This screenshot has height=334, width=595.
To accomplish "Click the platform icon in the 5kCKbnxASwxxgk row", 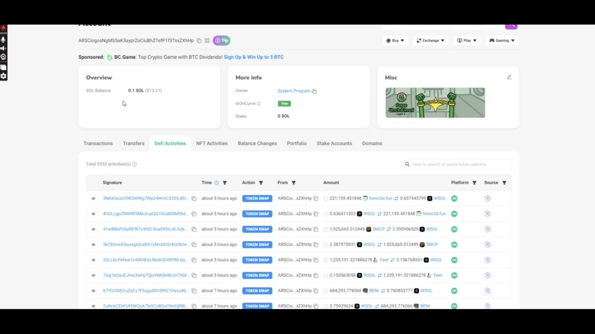I will pyautogui.click(x=454, y=244).
